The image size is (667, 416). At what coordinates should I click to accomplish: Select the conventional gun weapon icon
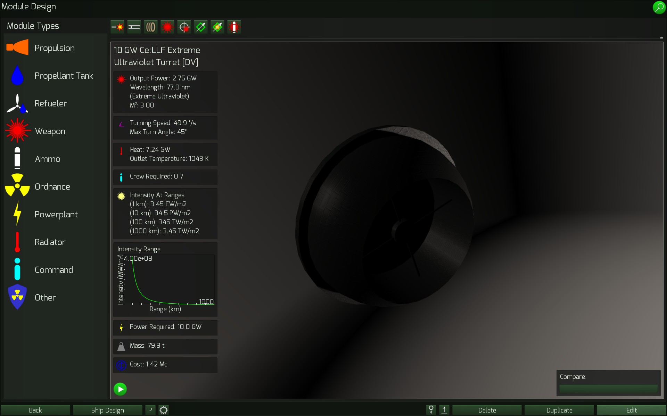(117, 27)
